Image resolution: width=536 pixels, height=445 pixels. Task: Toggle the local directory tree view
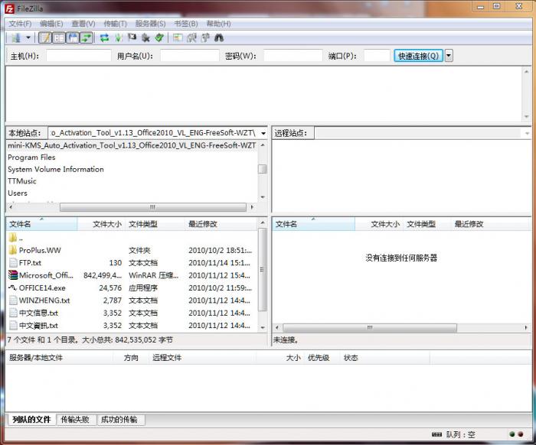coord(59,37)
